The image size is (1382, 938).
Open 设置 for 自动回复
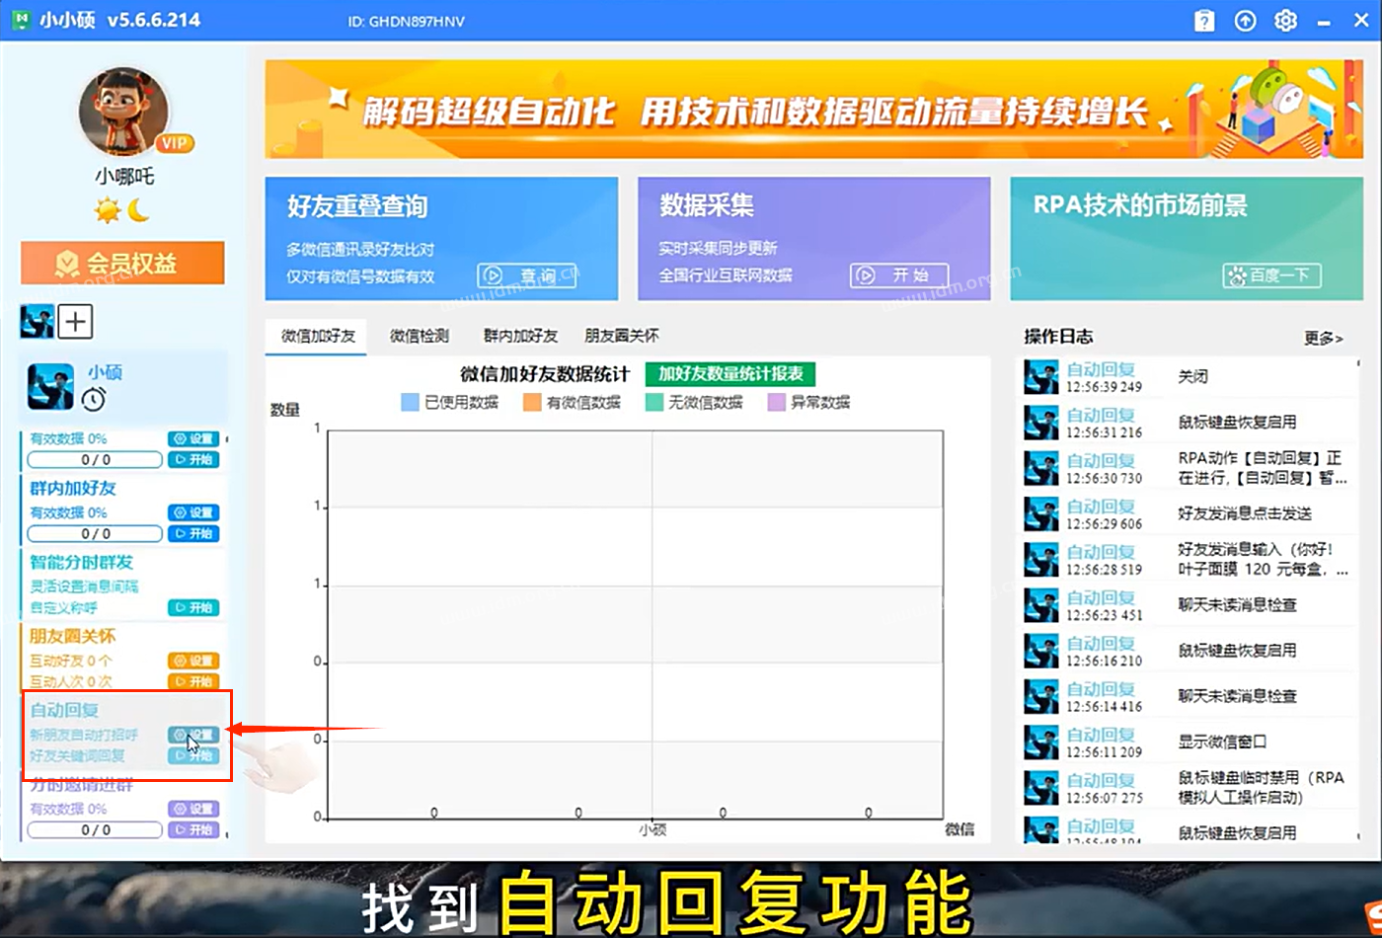[x=193, y=735]
